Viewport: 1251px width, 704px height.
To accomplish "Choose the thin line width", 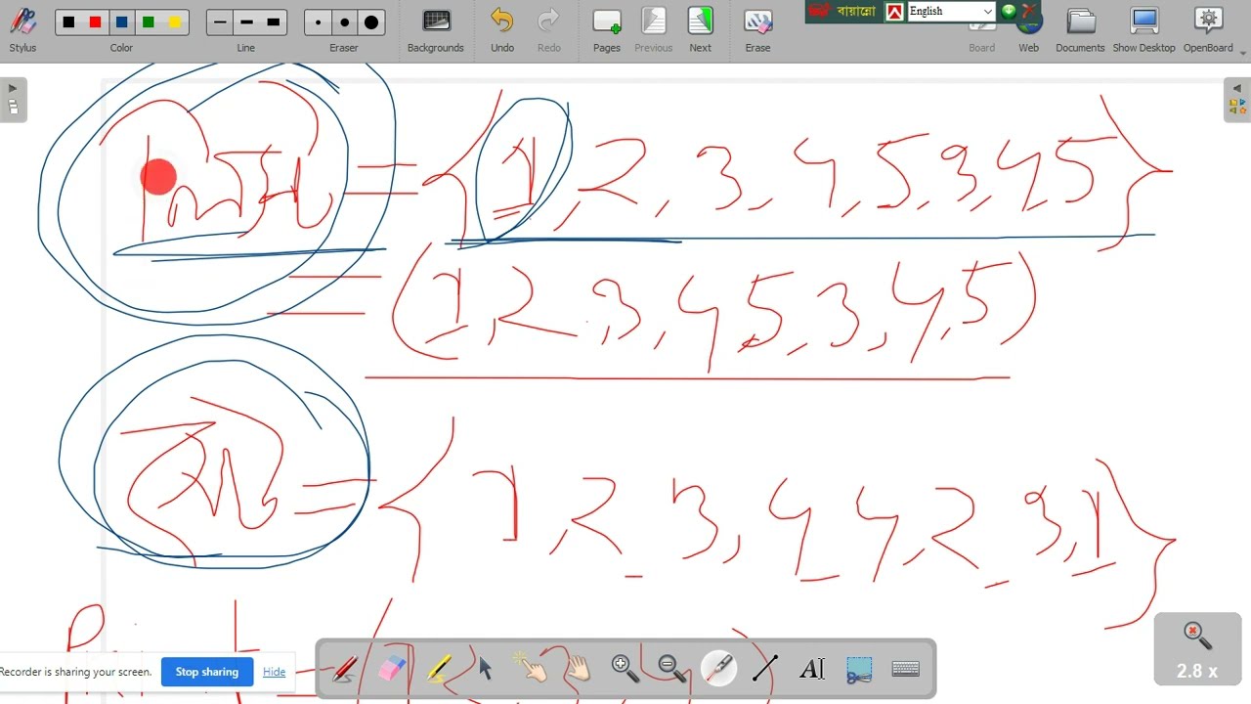I will [x=220, y=22].
